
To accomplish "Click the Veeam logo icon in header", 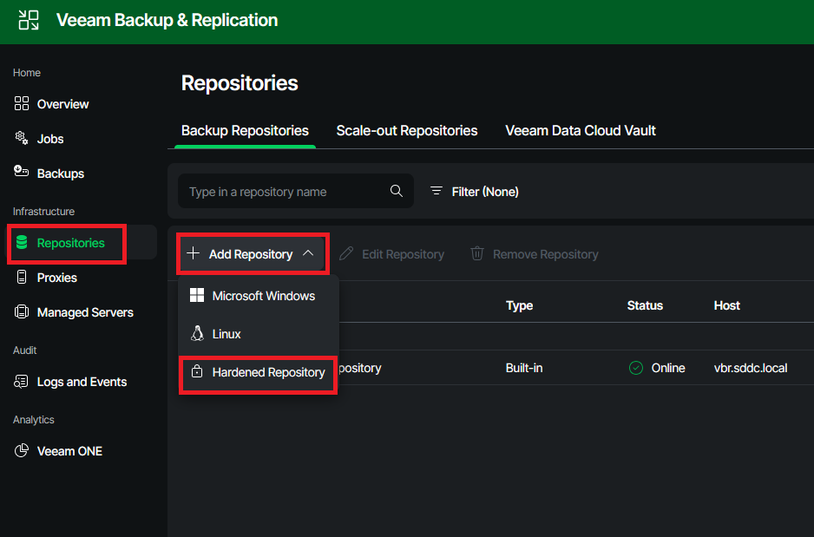I will point(29,21).
